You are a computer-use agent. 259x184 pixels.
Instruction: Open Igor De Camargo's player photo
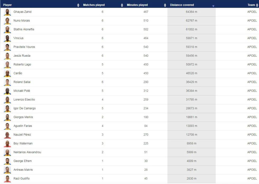7,109
